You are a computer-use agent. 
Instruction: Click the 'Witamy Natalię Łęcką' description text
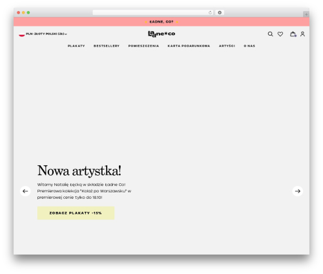pos(84,191)
